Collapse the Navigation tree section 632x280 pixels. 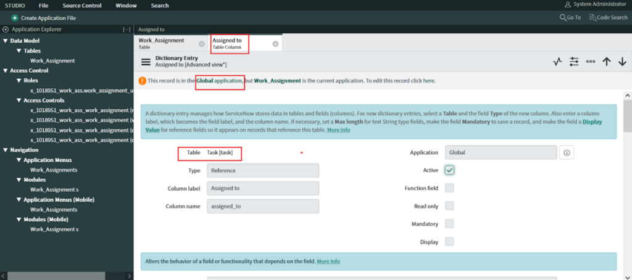tap(6, 150)
